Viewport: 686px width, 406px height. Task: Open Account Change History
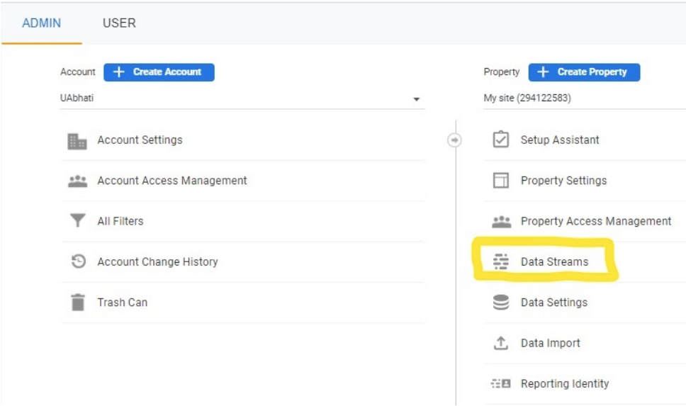157,261
